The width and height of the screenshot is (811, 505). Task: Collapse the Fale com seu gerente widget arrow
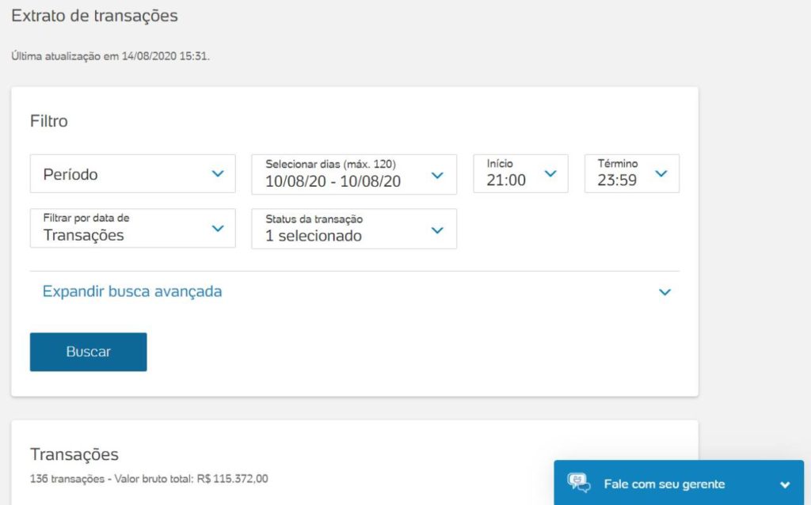[785, 484]
